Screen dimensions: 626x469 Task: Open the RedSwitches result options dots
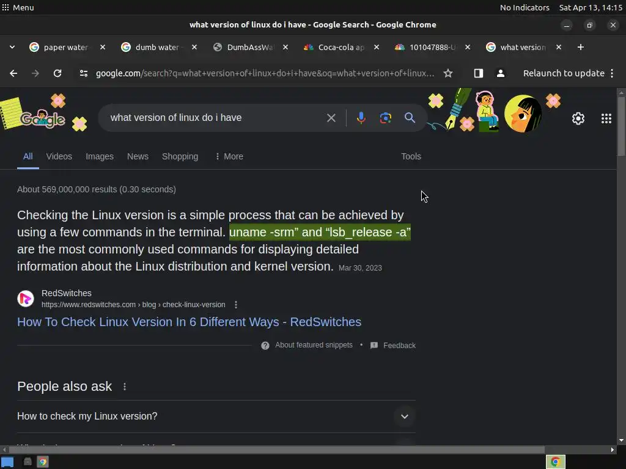coord(236,305)
